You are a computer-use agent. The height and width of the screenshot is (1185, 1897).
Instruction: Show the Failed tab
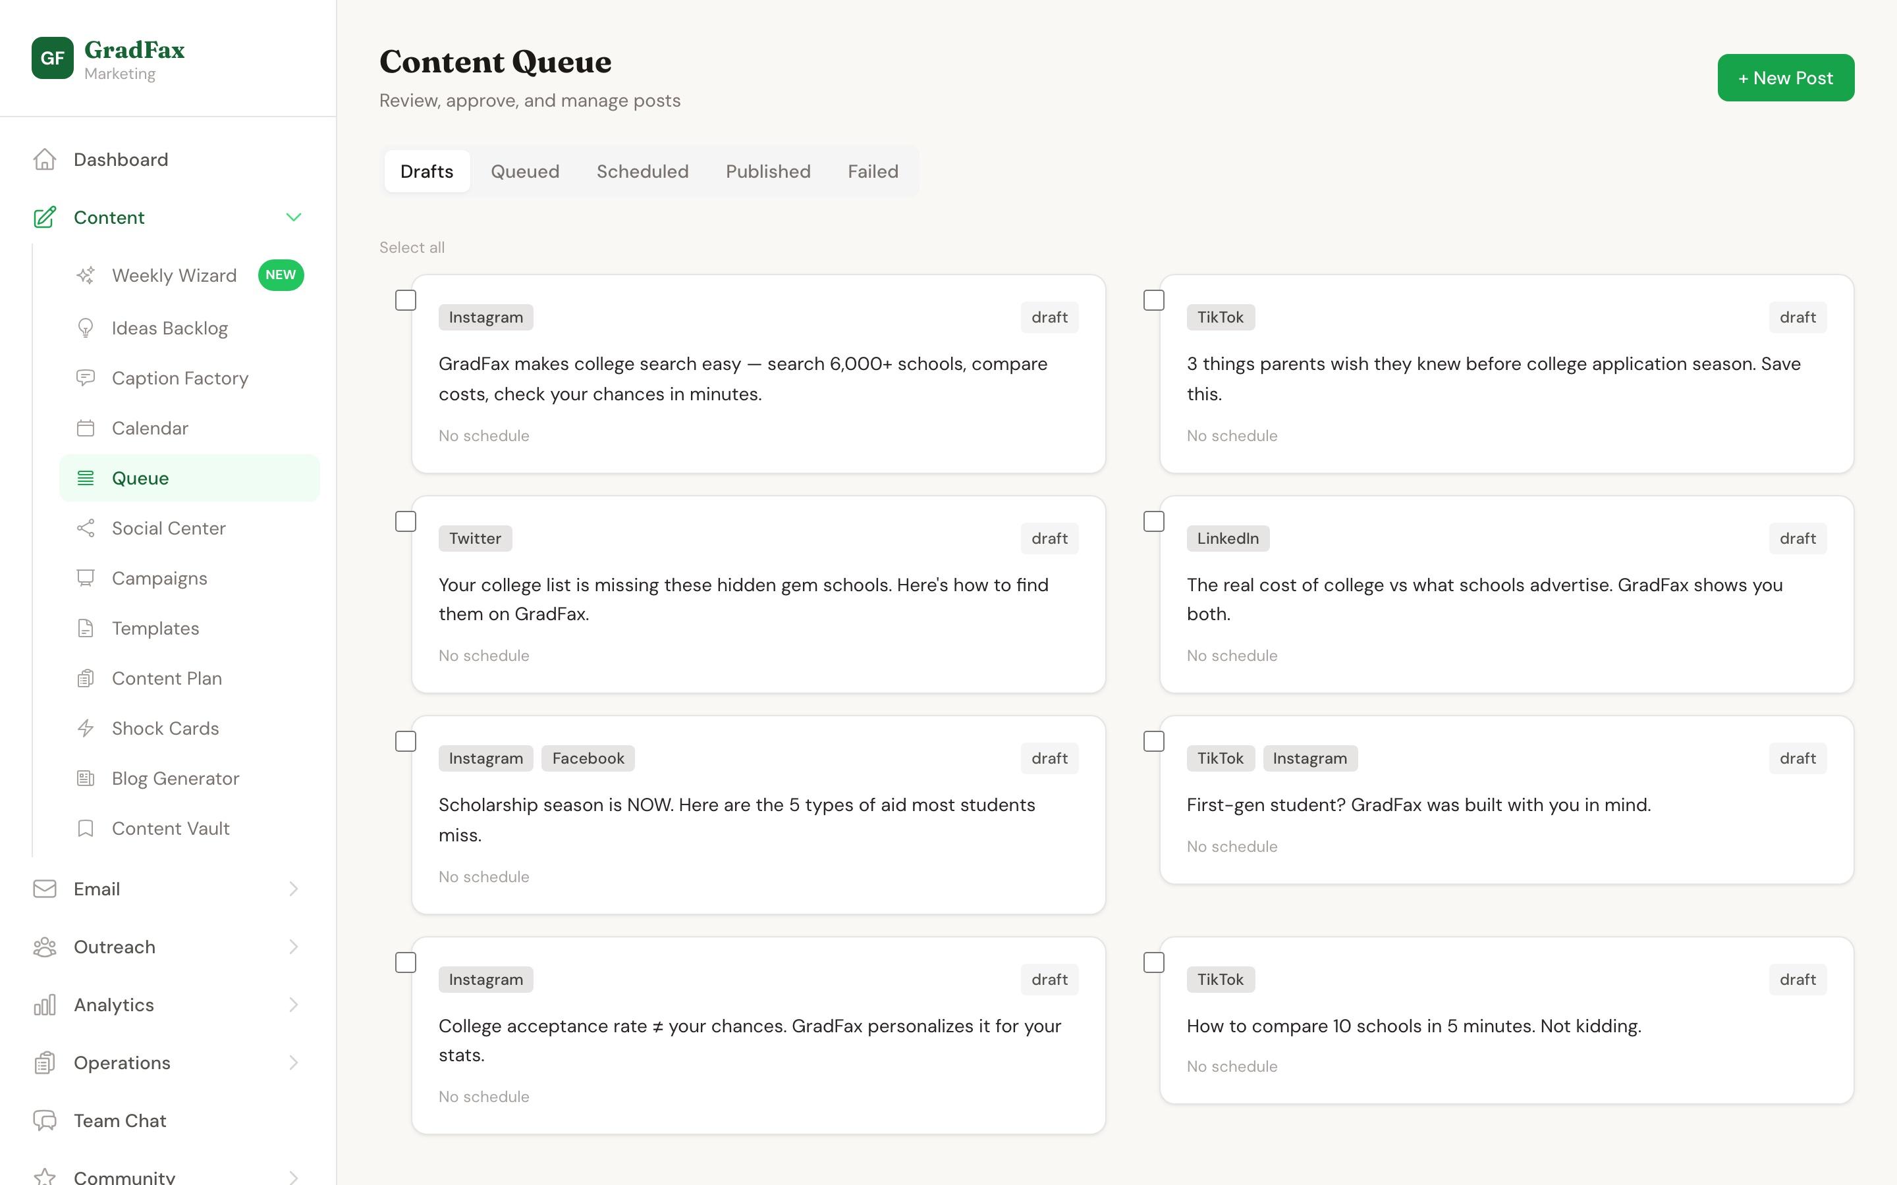point(873,172)
